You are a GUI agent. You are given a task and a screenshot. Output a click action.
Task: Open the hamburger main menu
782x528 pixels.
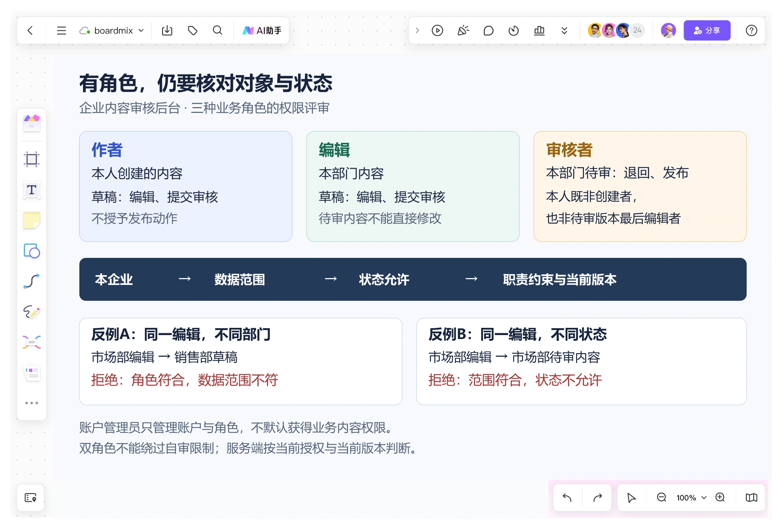click(61, 31)
